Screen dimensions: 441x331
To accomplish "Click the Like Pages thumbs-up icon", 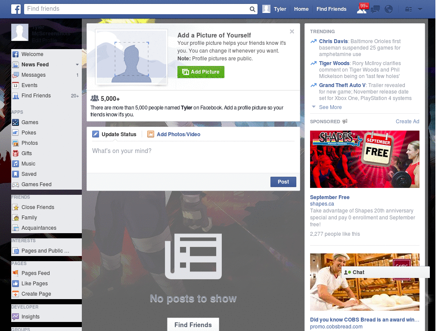I will pos(16,284).
